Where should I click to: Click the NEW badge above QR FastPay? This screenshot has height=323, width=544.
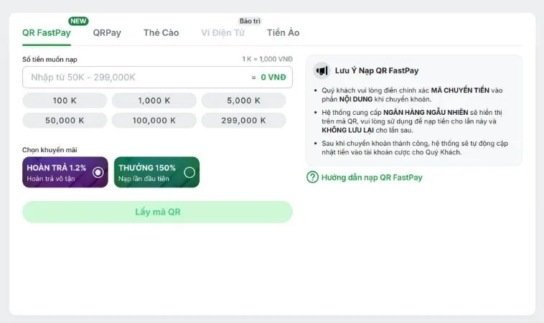click(x=78, y=21)
